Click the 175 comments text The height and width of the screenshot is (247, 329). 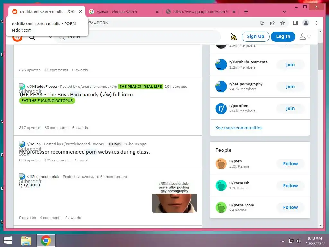click(x=57, y=160)
